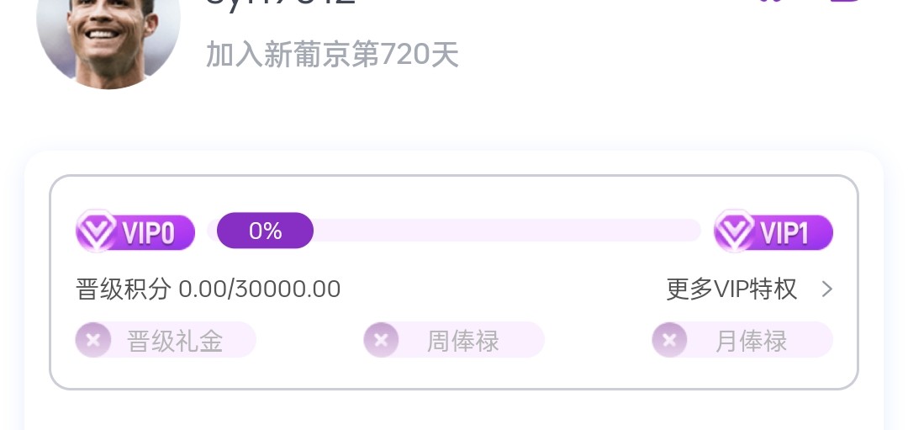Click the 晋级积分 0.00/30000.00 points text
Viewport: 908px width, 430px height.
click(209, 289)
